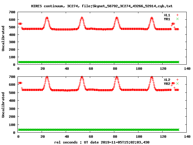The width and height of the screenshot is (193, 145).
Task: Click y-axis tick 700 on the XL2 plot
Action: (12, 77)
